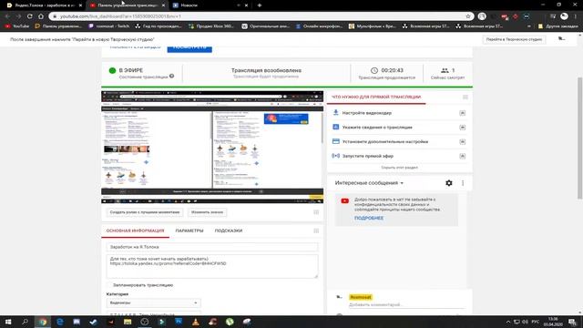Open the 'Категория' dropdown showing Видеоигры
This screenshot has height=328, width=583.
click(153, 302)
